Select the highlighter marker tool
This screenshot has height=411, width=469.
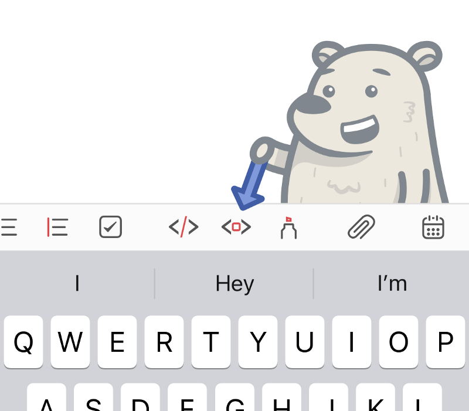pos(288,227)
